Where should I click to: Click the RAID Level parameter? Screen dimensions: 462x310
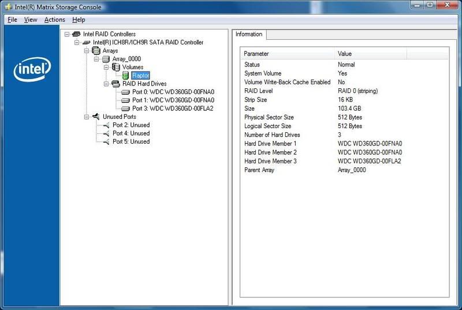(x=258, y=91)
